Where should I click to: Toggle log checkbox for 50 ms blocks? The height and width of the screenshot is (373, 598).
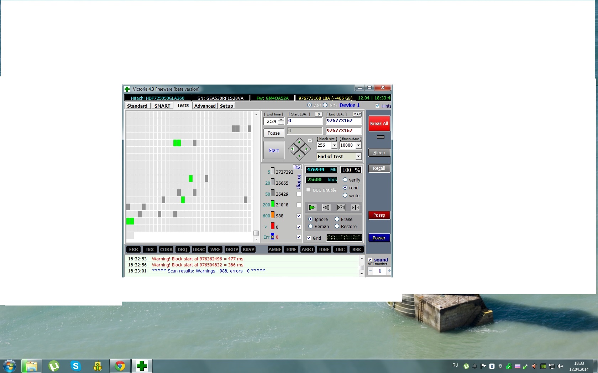pyautogui.click(x=299, y=194)
